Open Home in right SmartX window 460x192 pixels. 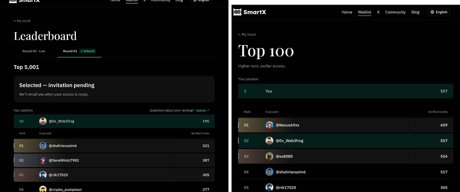click(x=347, y=12)
